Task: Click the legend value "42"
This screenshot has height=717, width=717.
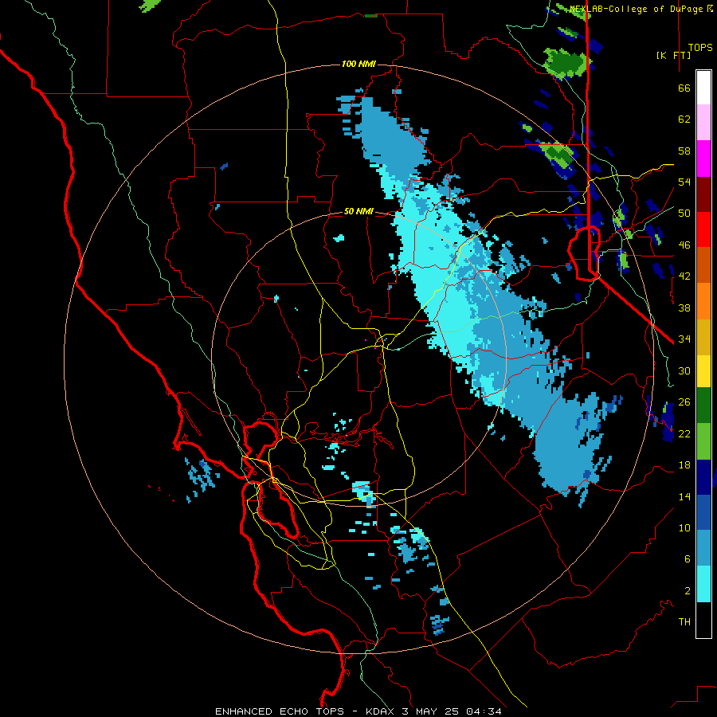Action: tap(684, 276)
